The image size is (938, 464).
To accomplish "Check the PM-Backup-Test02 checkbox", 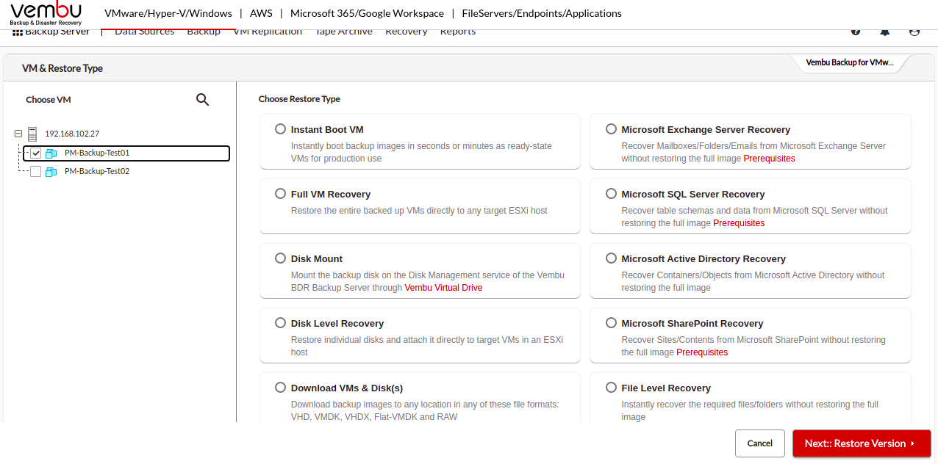I will [35, 172].
